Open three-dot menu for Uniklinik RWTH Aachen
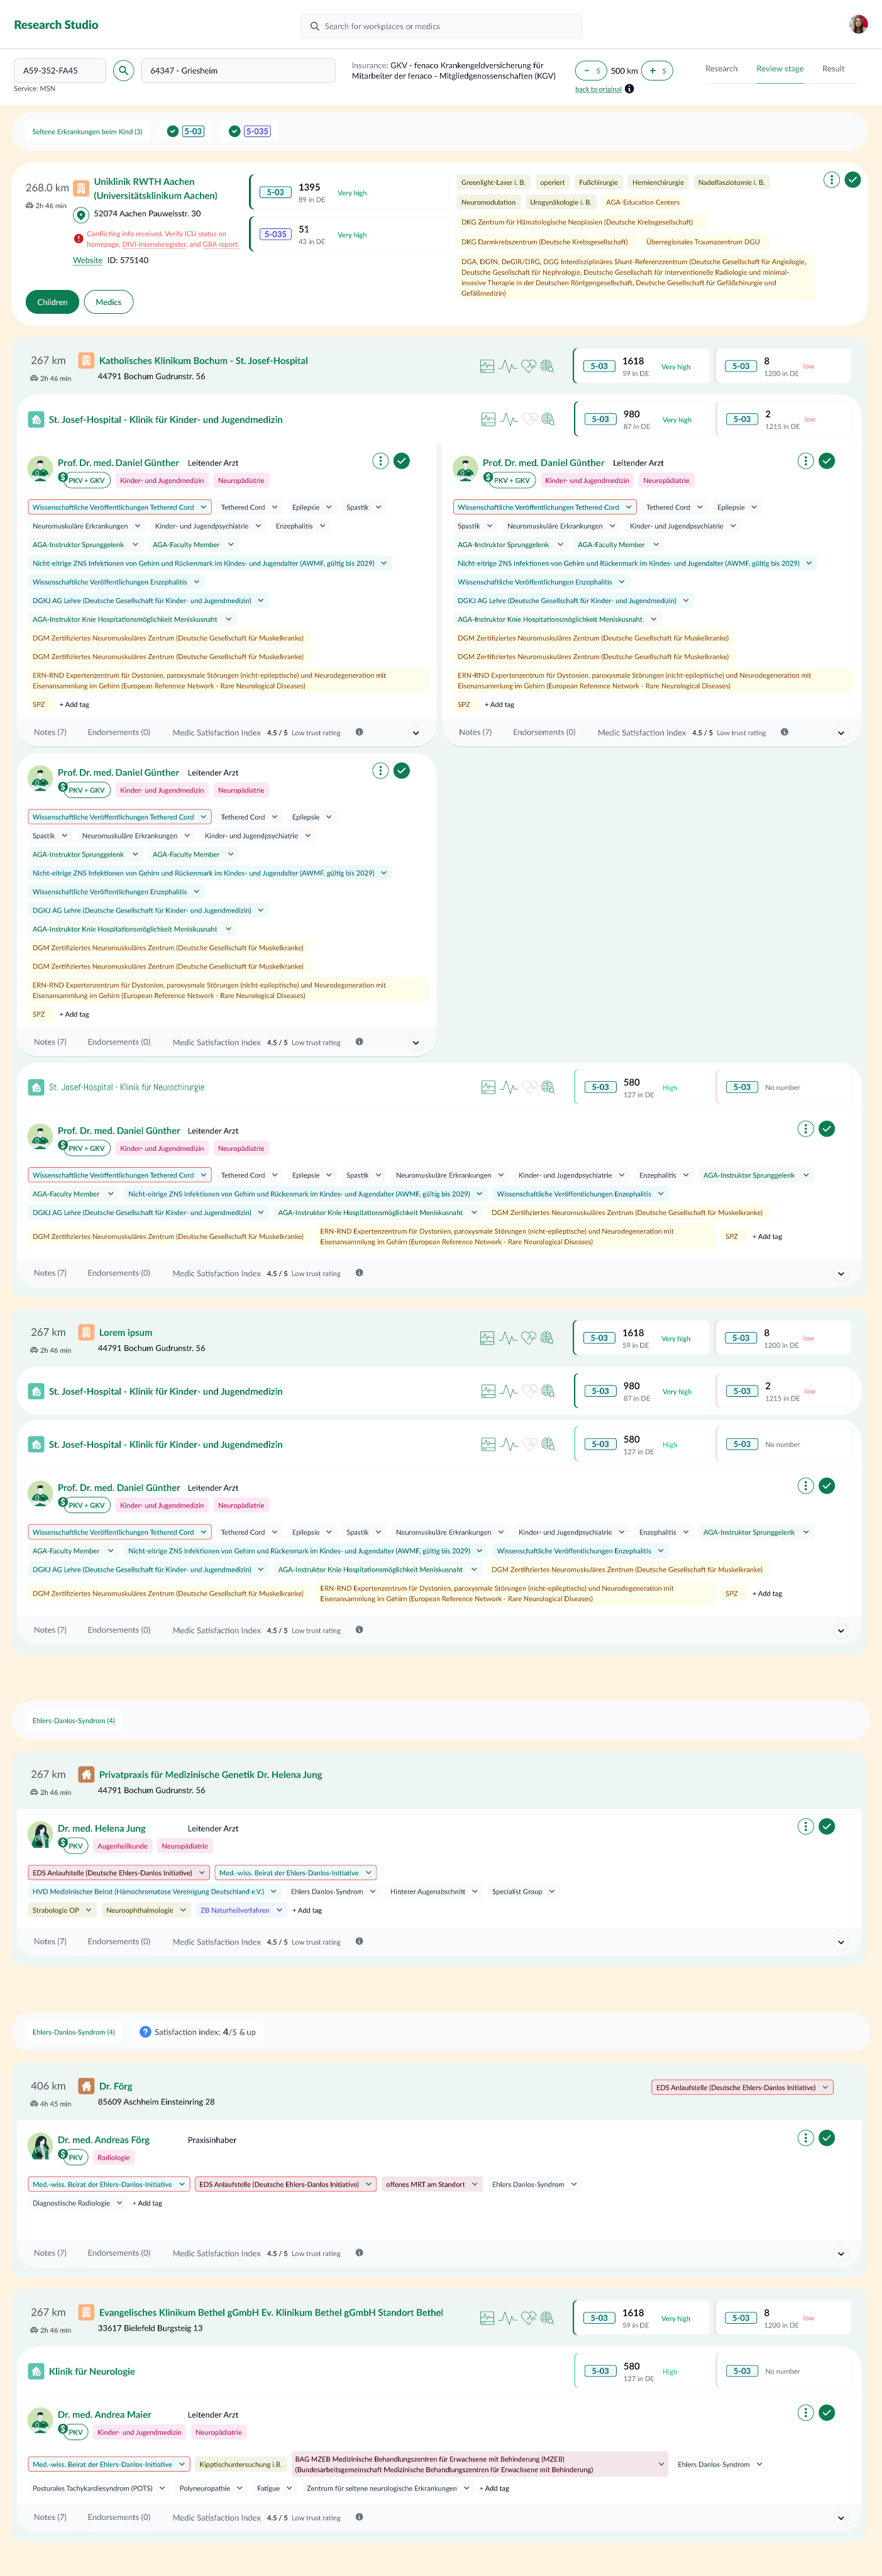Screen dimensions: 882x2576 click(831, 180)
